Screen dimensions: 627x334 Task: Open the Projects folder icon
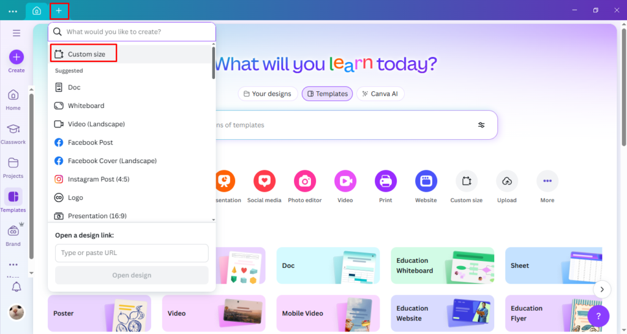coord(13,163)
